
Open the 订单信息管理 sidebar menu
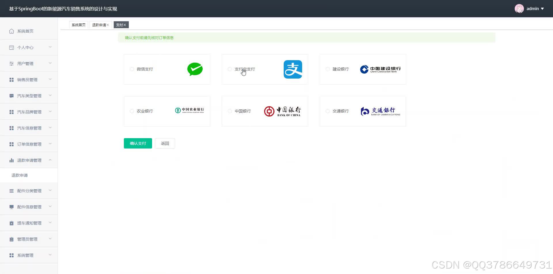click(29, 144)
